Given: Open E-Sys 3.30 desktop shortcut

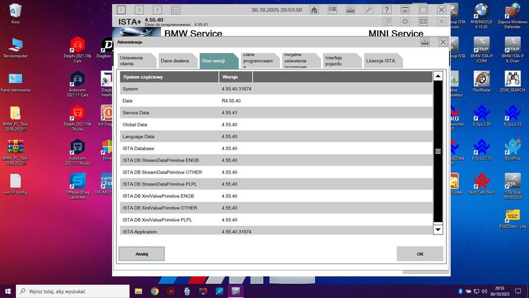Looking at the screenshot, I should (x=481, y=116).
